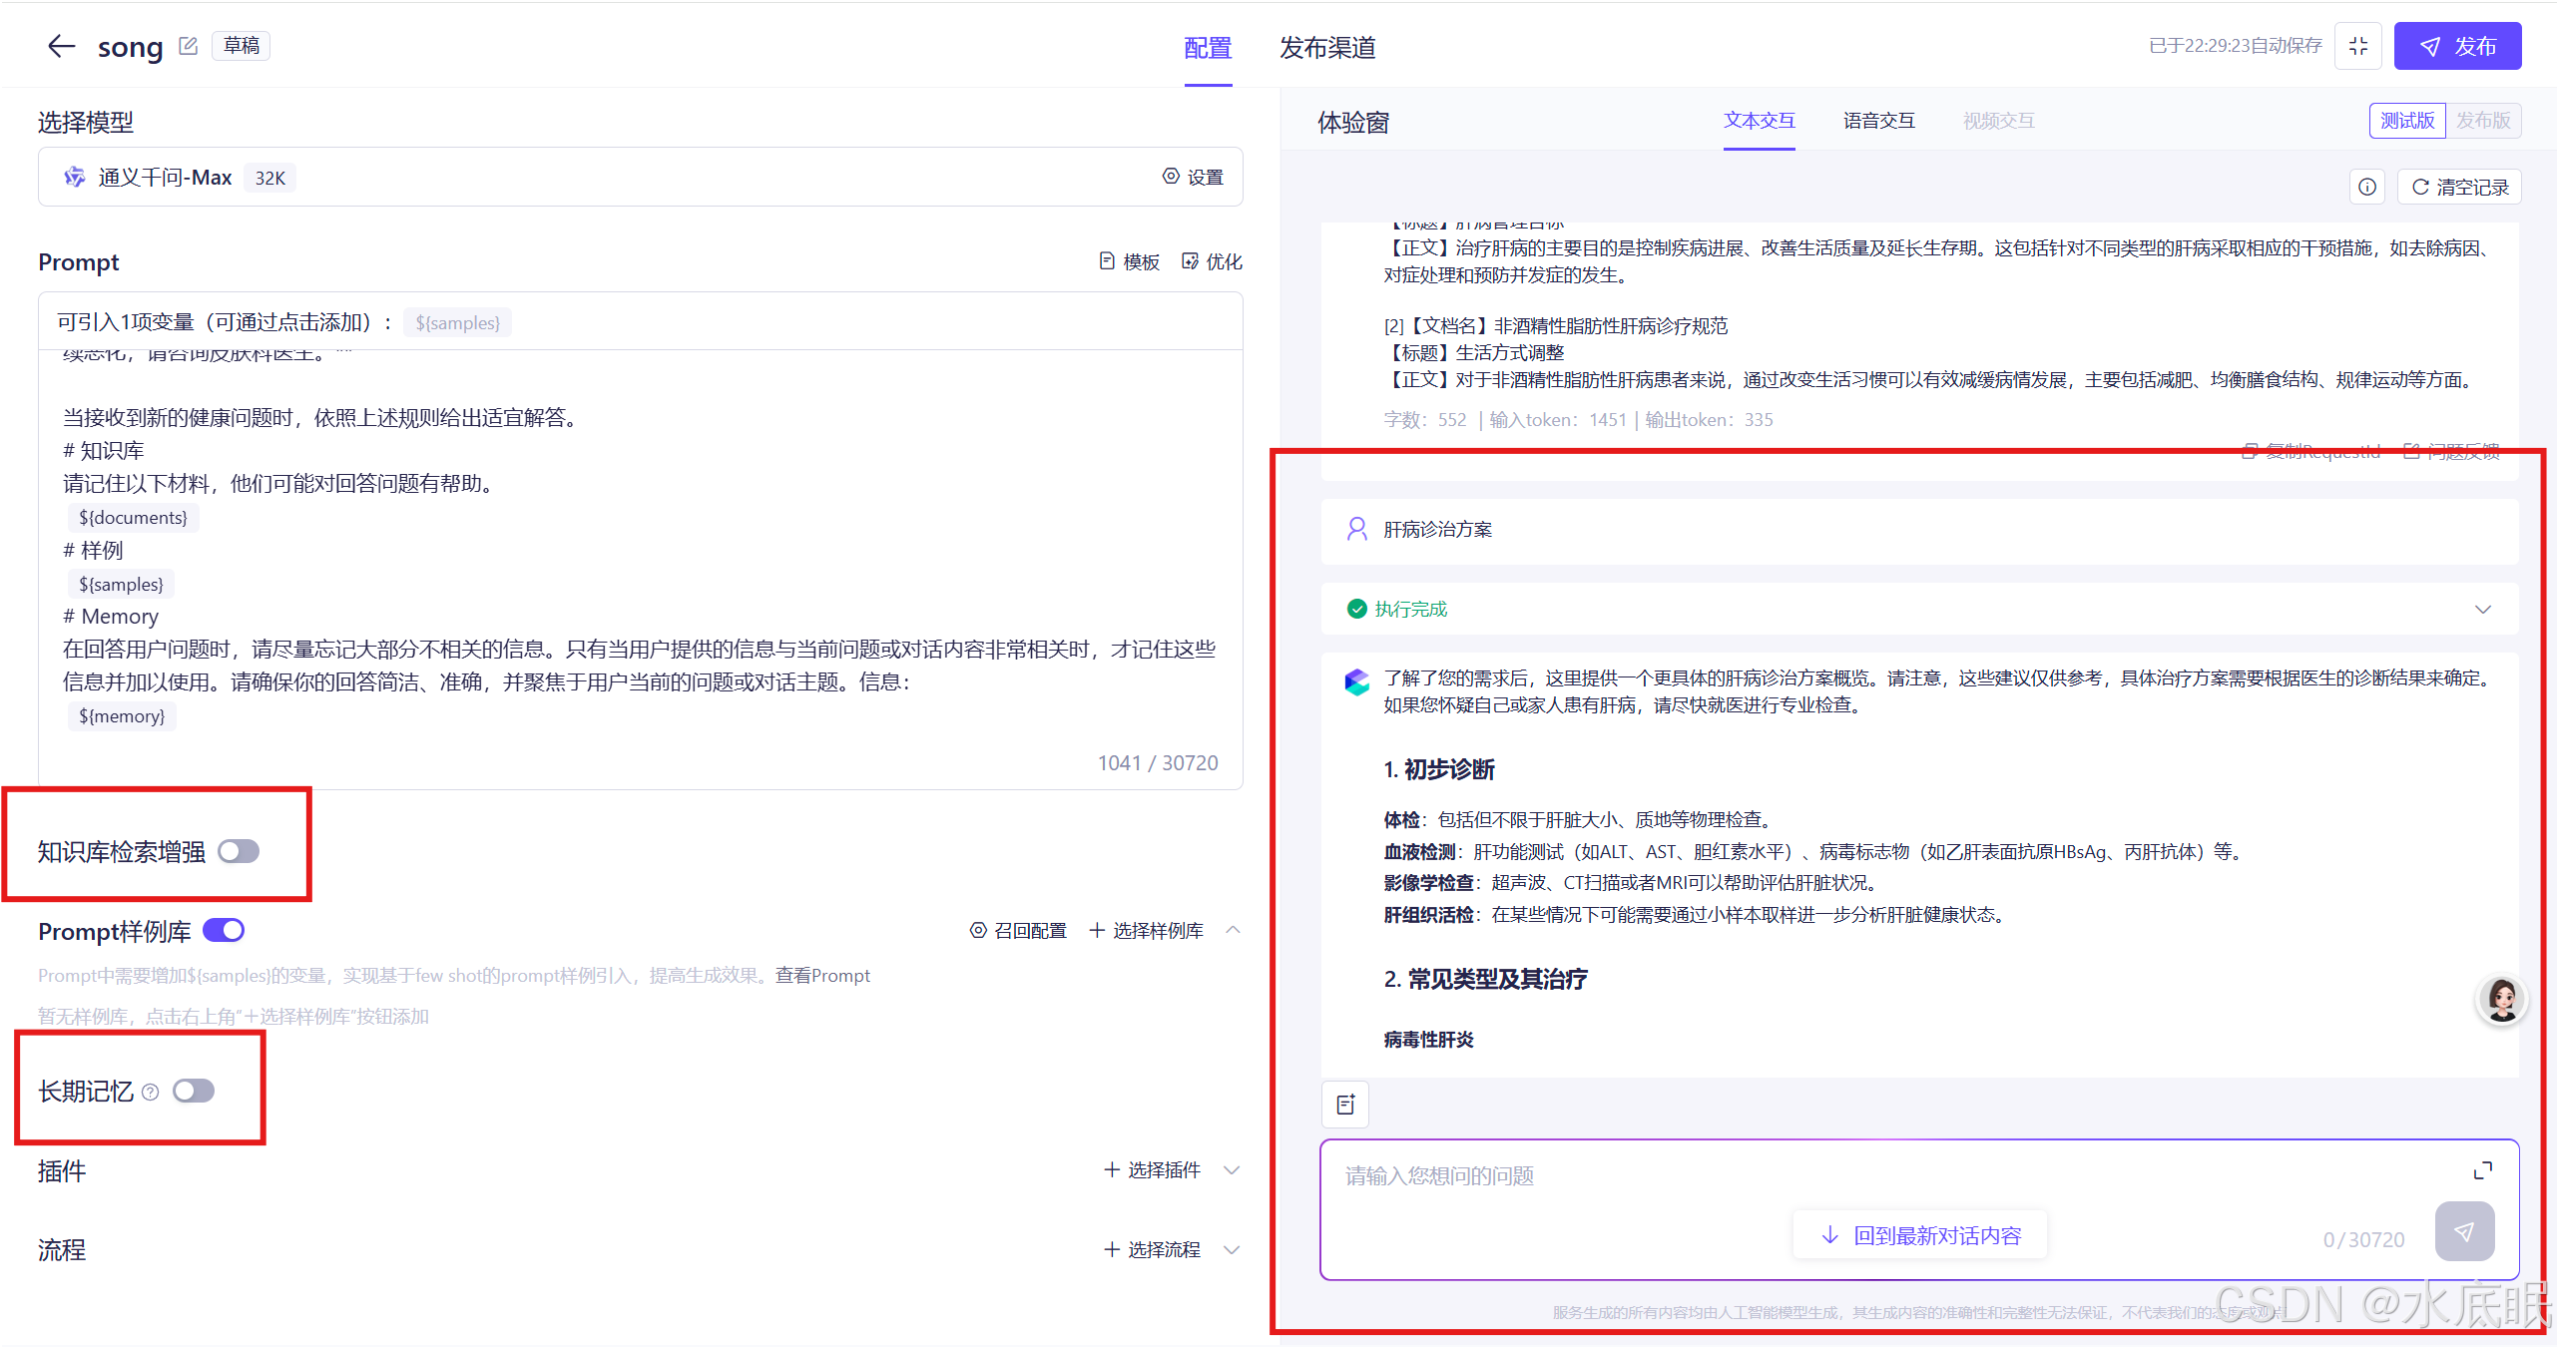Switch to 语音交互 tab

tap(1878, 121)
